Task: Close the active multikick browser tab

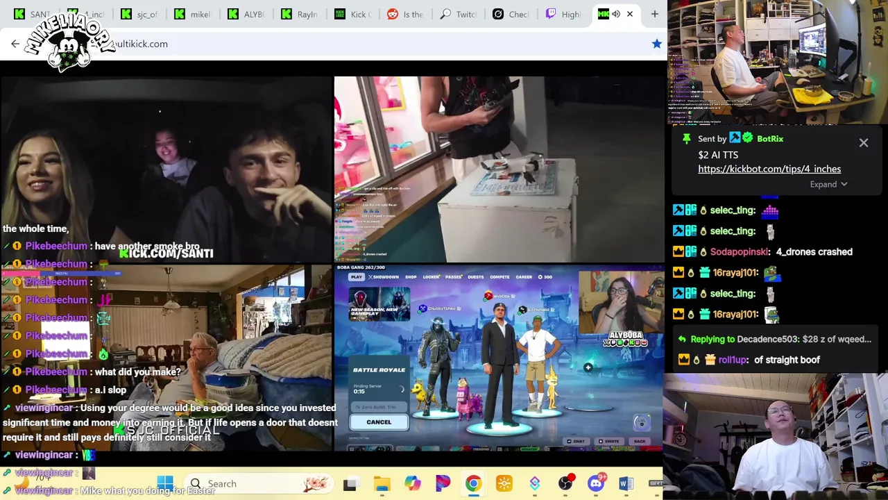Action: (x=630, y=14)
